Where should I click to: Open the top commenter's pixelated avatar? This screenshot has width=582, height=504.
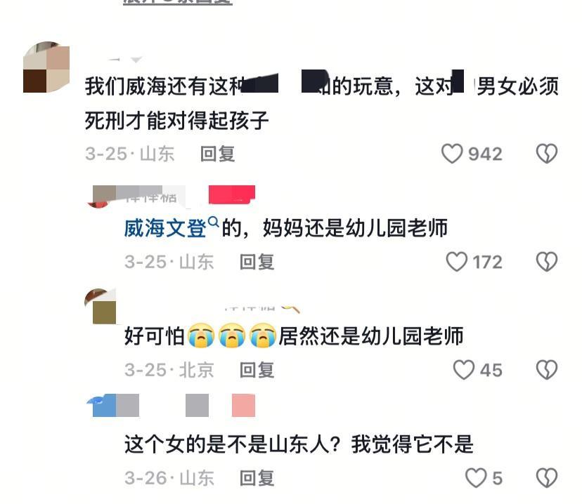click(x=46, y=67)
